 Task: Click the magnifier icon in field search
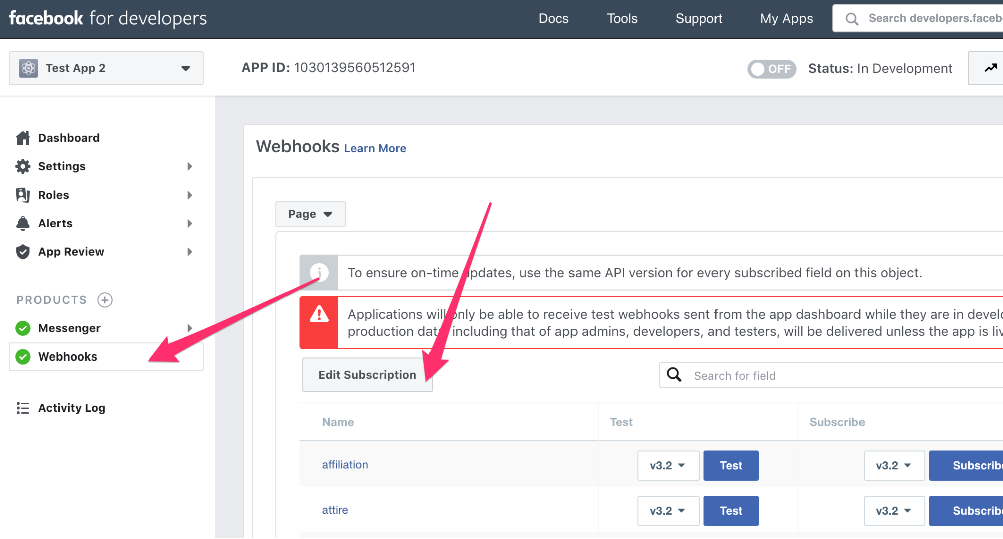coord(674,375)
